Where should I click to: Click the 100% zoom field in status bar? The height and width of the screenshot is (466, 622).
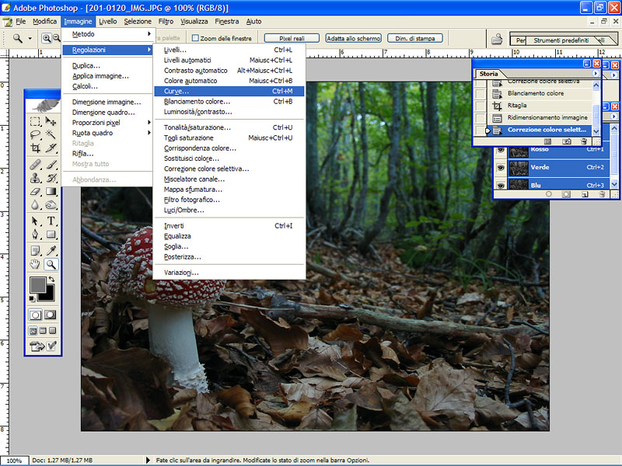coord(14,461)
